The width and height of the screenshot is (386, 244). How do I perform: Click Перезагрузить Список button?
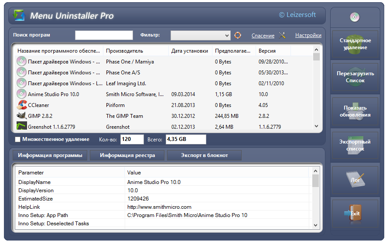[x=355, y=77]
